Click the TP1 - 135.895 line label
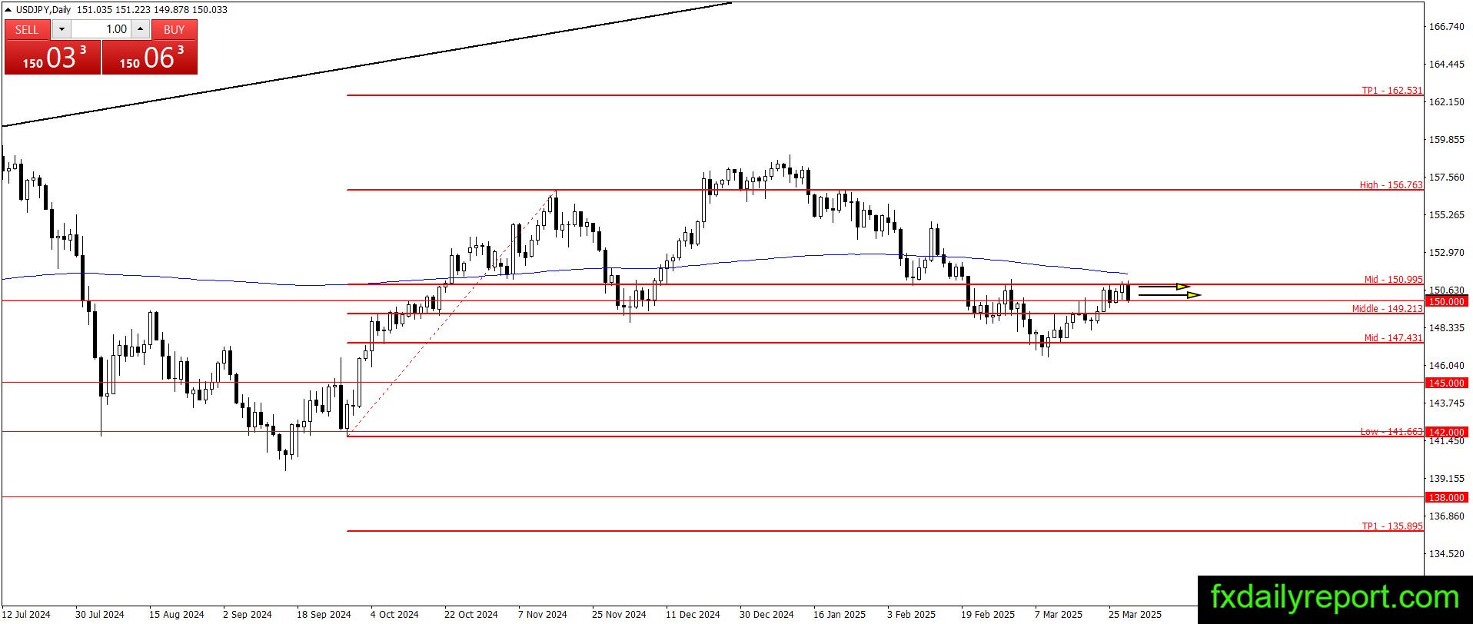The image size is (1473, 624). tap(1392, 526)
